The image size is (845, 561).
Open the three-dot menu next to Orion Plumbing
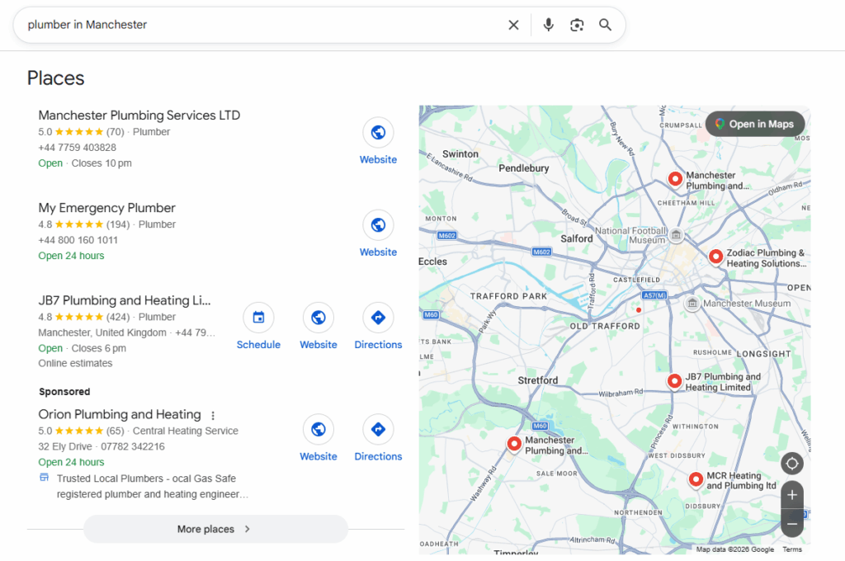(213, 416)
